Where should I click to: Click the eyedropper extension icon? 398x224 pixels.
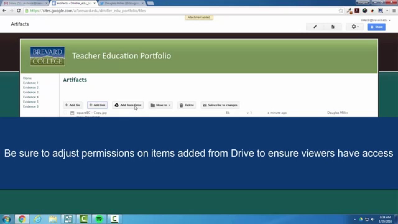[350, 11]
